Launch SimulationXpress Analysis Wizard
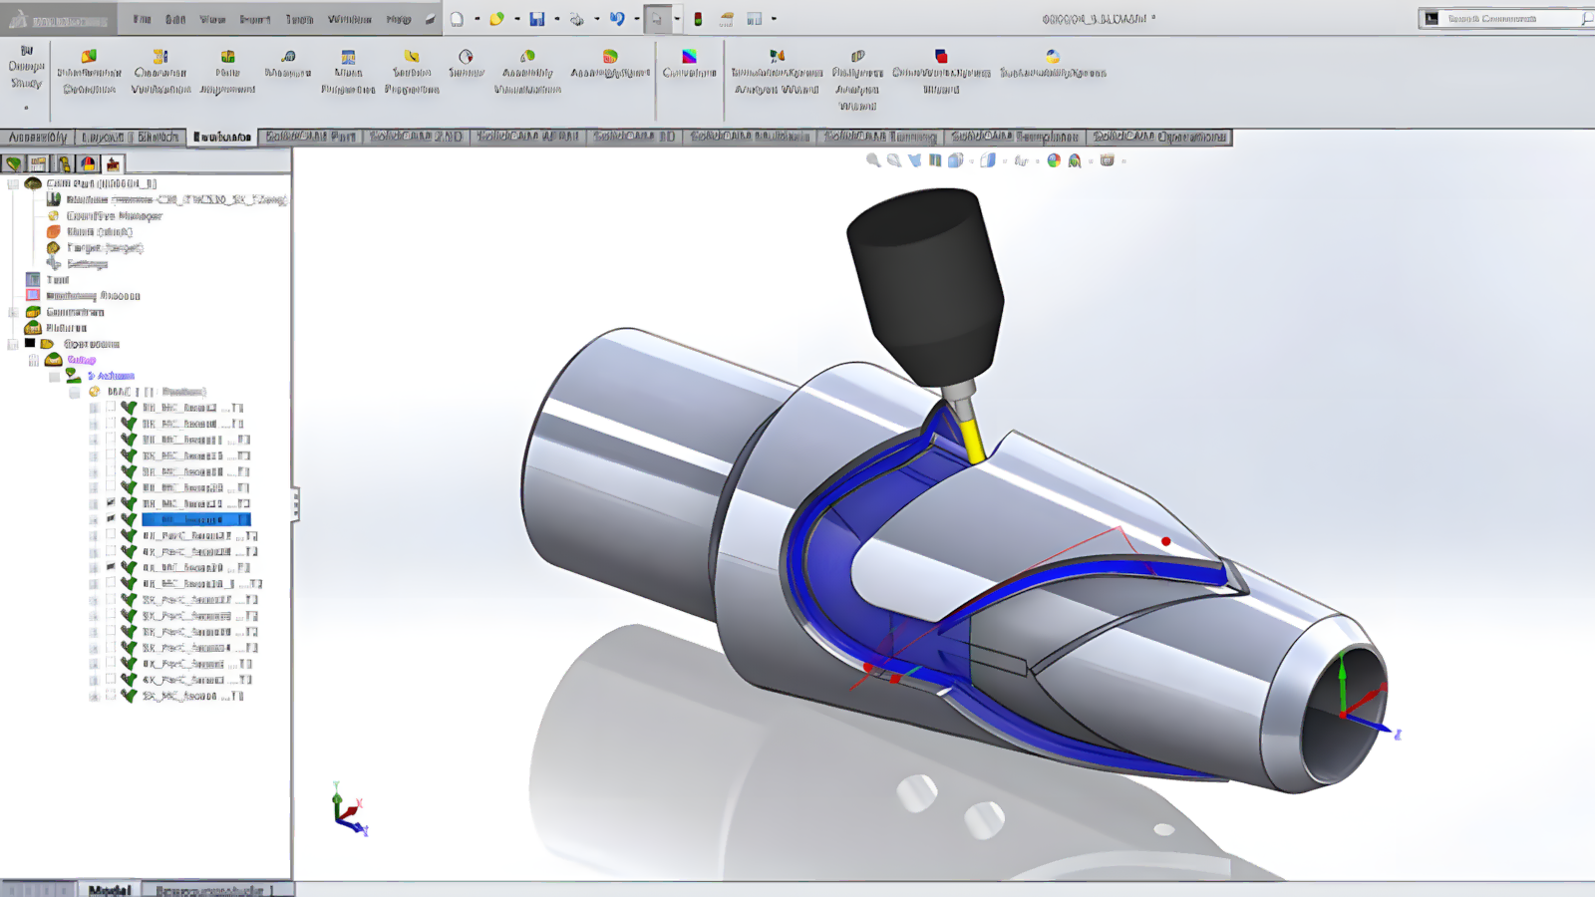 click(777, 72)
